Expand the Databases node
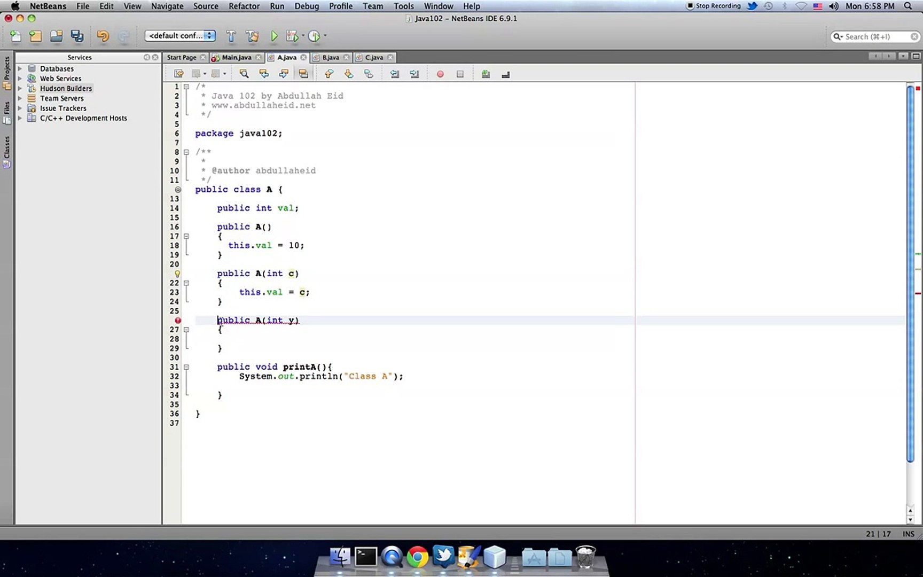This screenshot has height=577, width=923. pyautogui.click(x=20, y=68)
